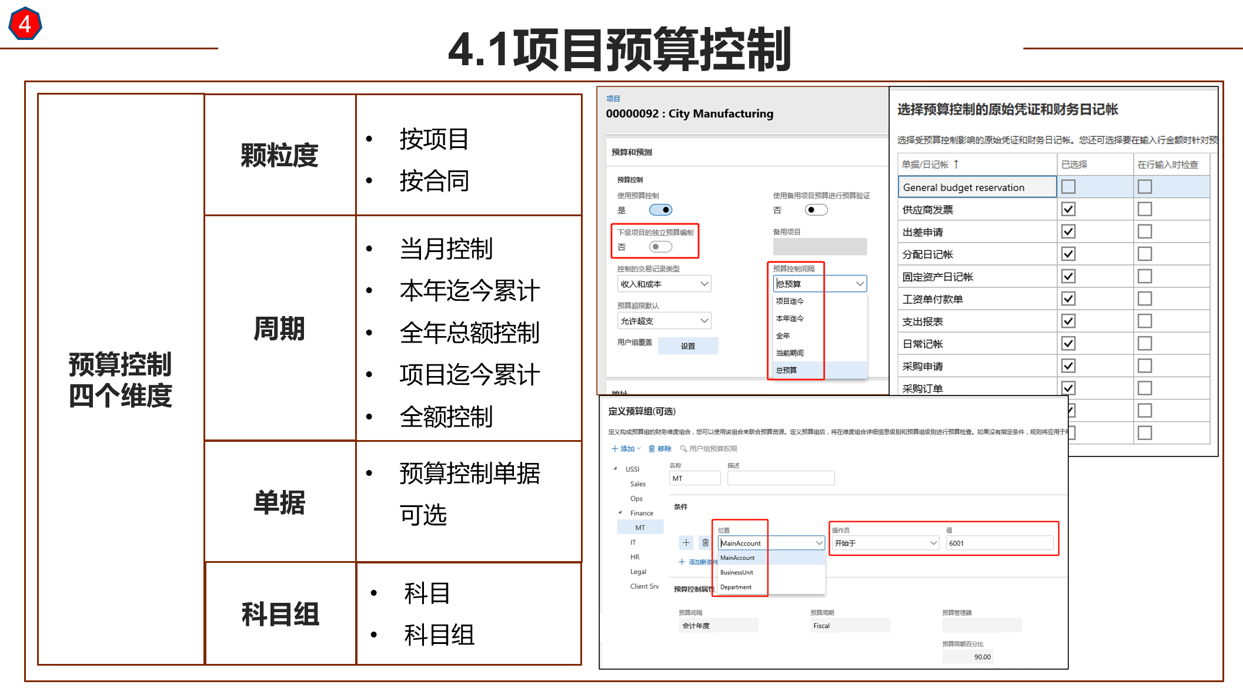Click the greyed 备用项目 field
The width and height of the screenshot is (1243, 698).
pos(820,247)
